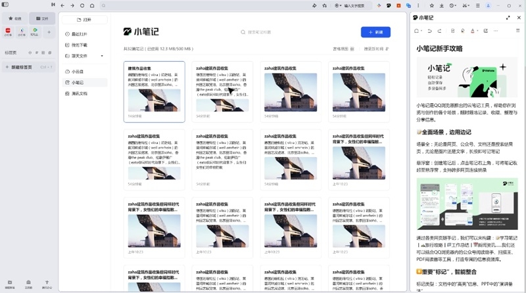Toggle the sidebar panel icon at top-left
This screenshot has height=293, width=526.
click(x=5, y=5)
